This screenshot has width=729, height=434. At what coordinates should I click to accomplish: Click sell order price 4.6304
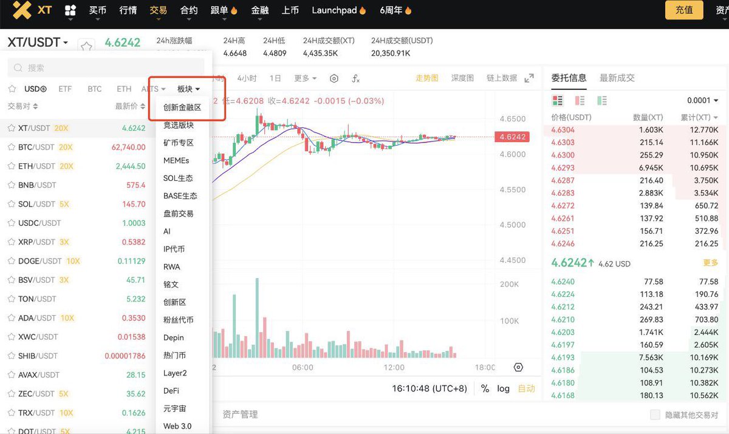click(563, 130)
